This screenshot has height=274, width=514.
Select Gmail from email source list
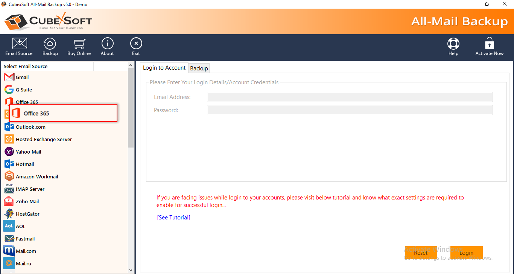tap(22, 77)
